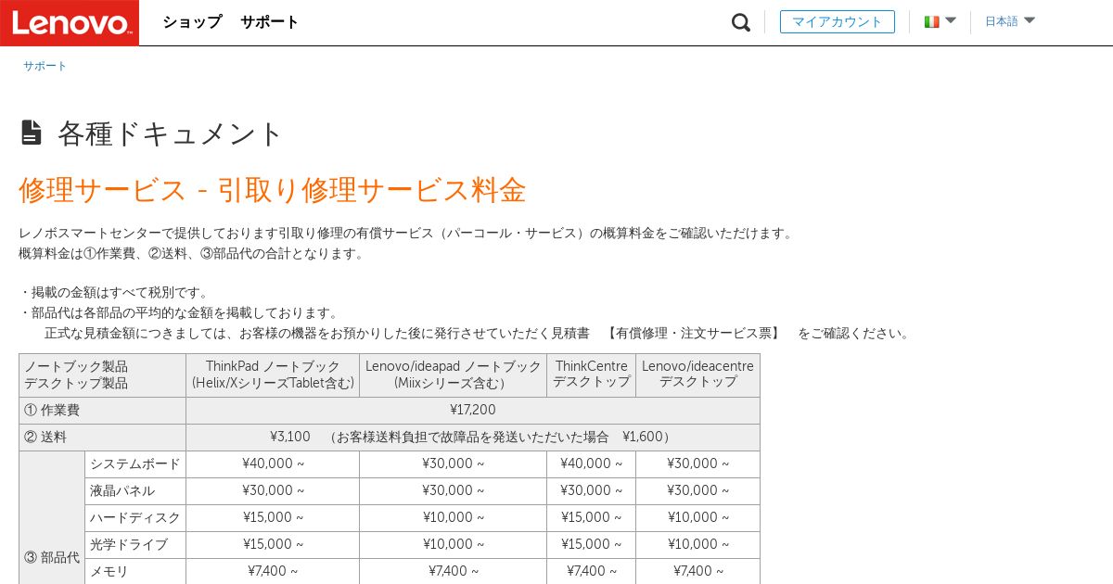Click ThinkCentre 光学ドライブ ¥15,000 cell
The height and width of the screenshot is (584, 1113).
coord(591,544)
